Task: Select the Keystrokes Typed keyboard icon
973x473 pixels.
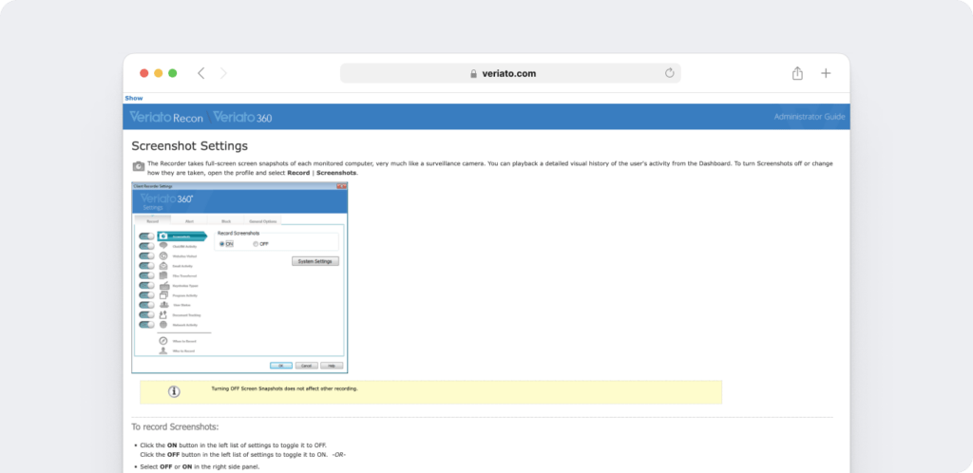Action: click(x=163, y=285)
